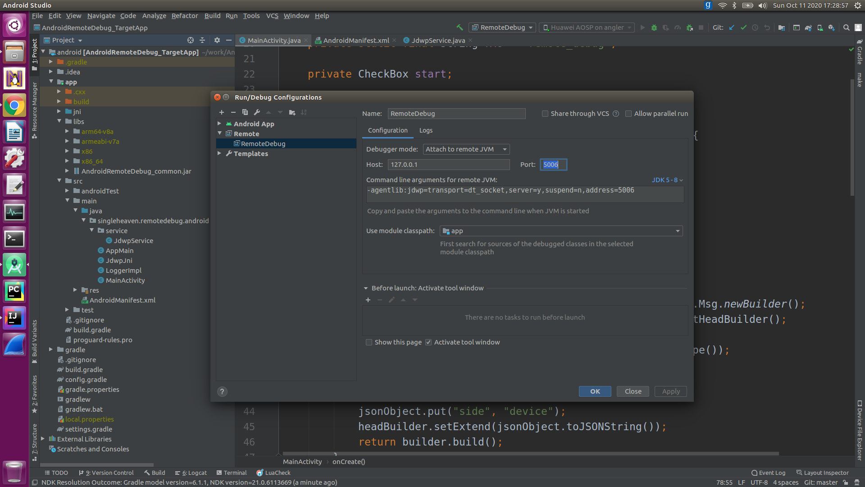Click the copy configuration icon in dialog
Image resolution: width=865 pixels, height=487 pixels.
[245, 112]
